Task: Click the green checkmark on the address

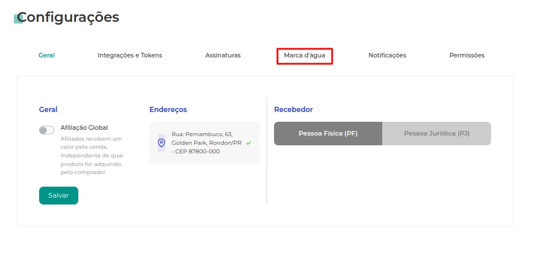Action: (249, 143)
